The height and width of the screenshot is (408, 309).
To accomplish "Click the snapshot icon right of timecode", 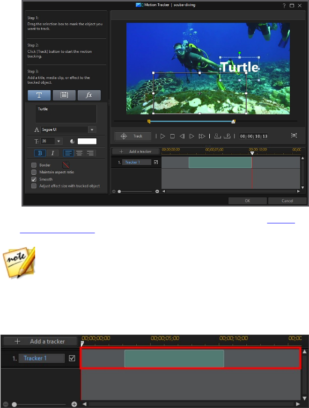I will click(x=294, y=136).
